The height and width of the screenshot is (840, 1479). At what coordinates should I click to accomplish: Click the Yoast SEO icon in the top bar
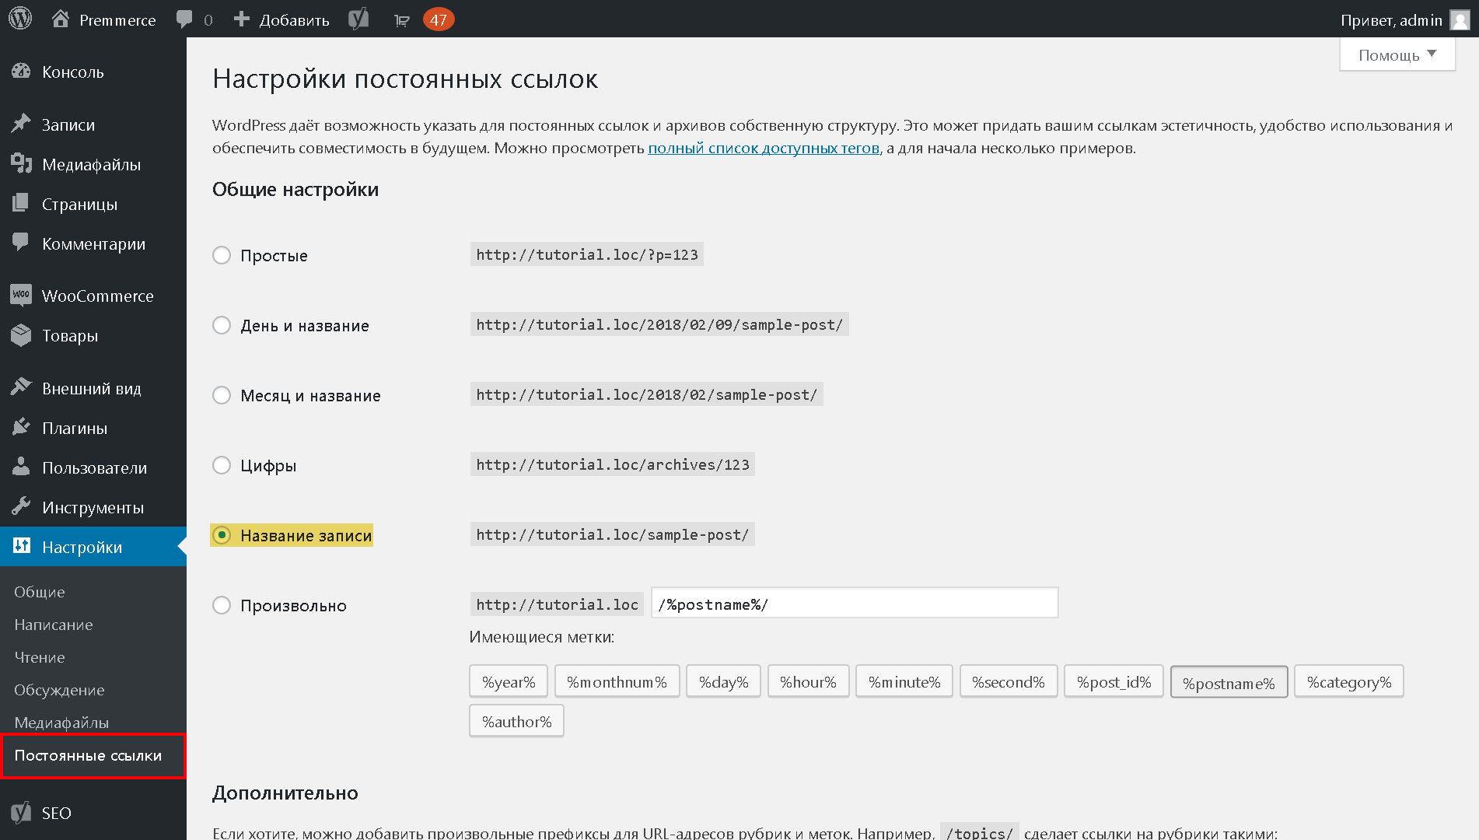(358, 19)
